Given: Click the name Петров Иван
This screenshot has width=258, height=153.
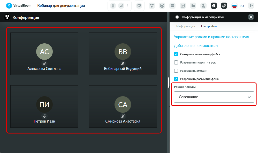Looking at the screenshot, I should point(44,121).
